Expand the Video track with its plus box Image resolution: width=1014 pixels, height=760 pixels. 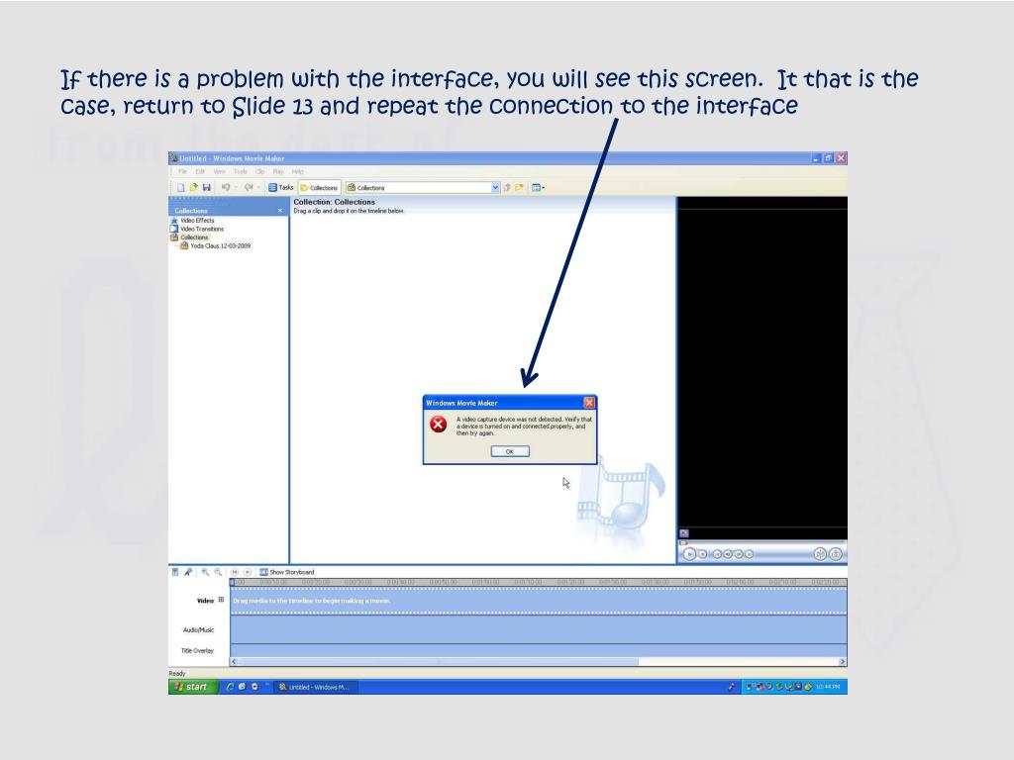(221, 600)
